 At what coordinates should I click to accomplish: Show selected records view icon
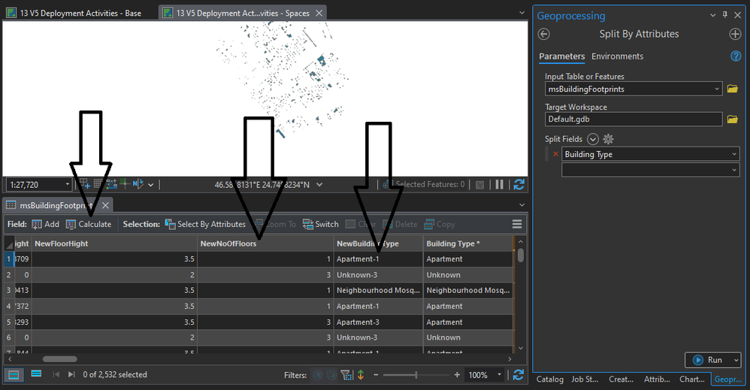pyautogui.click(x=36, y=374)
